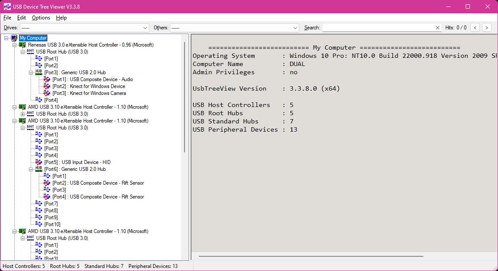
Task: Clear the search field with the X icon
Action: (x=437, y=28)
